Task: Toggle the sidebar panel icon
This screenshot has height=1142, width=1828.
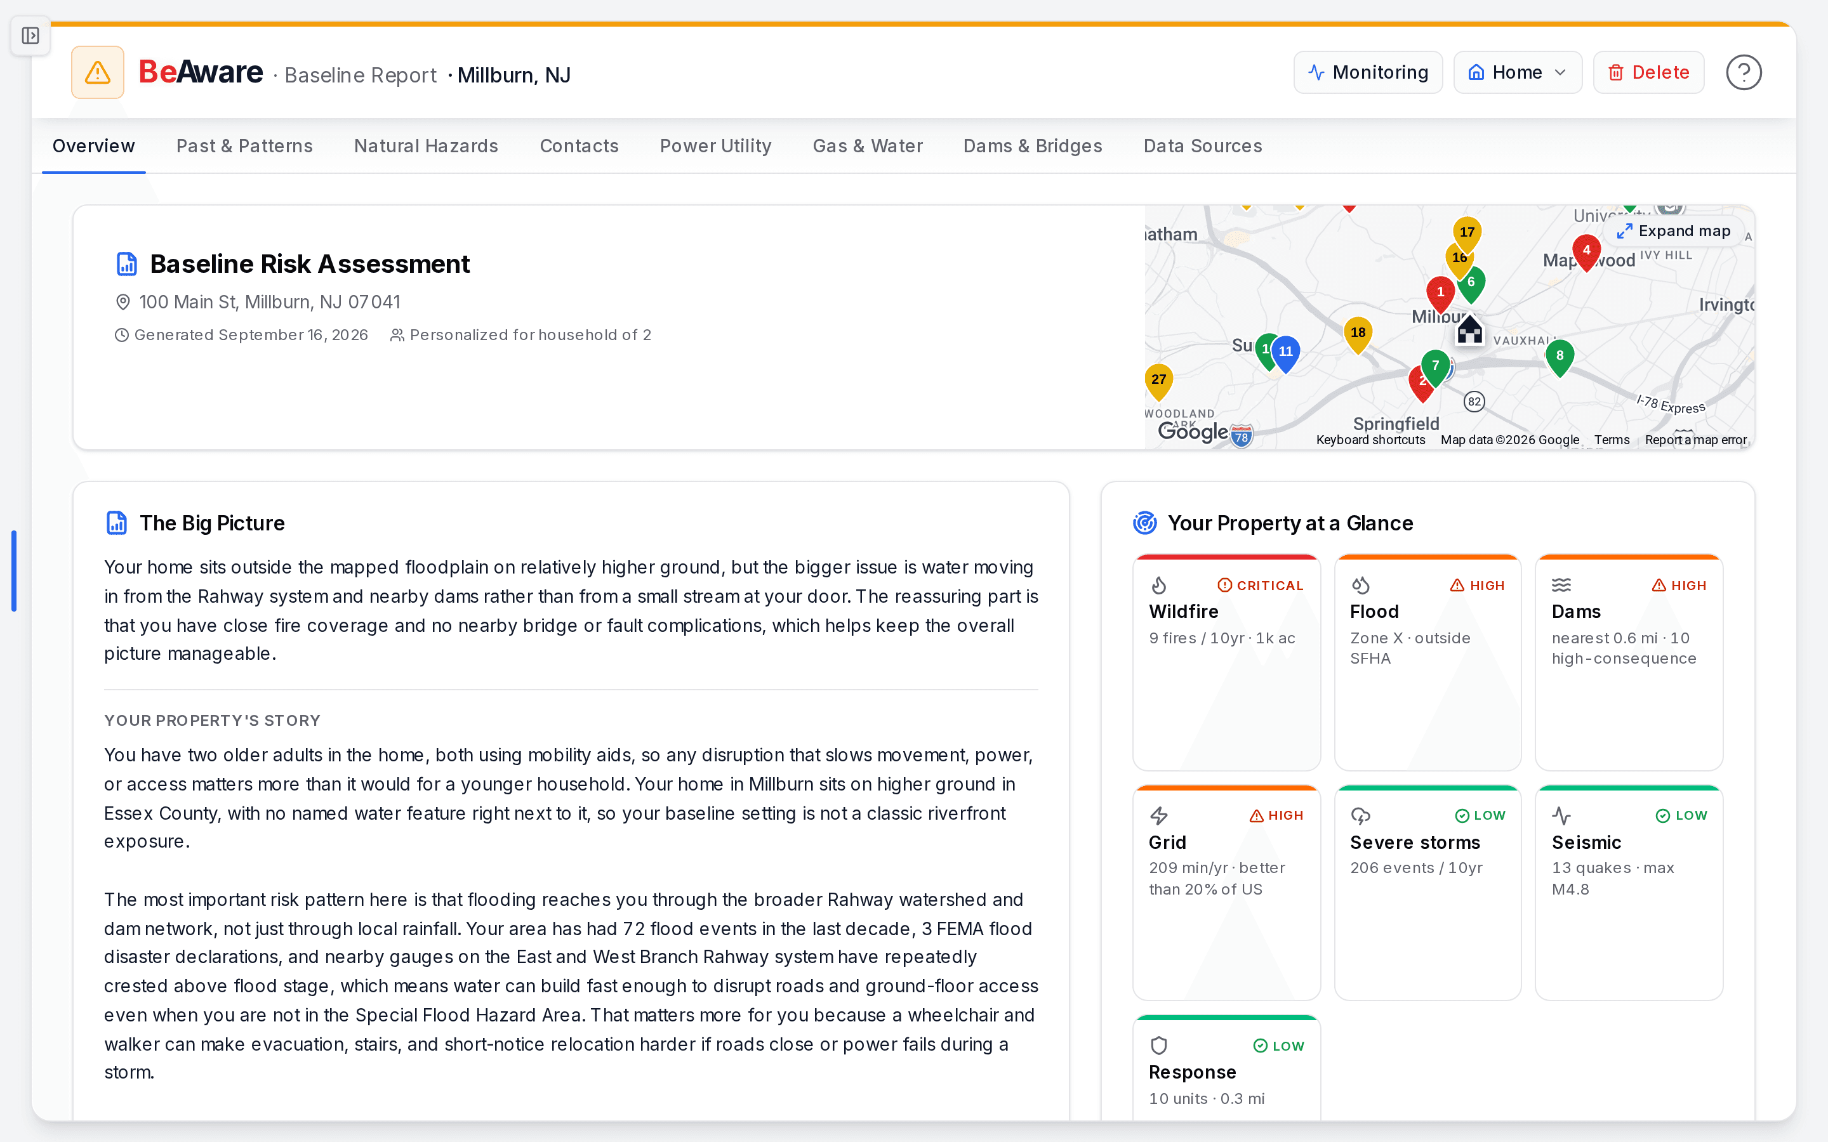Action: (30, 36)
